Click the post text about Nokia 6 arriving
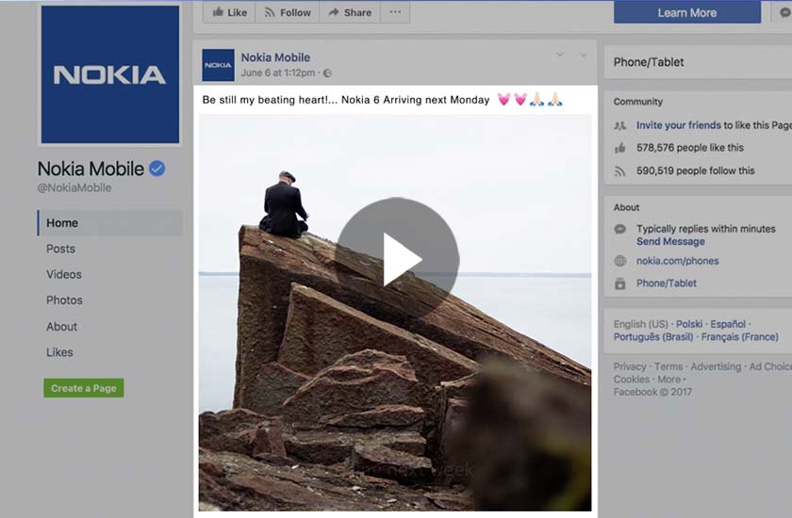The height and width of the screenshot is (518, 792). pyautogui.click(x=346, y=100)
